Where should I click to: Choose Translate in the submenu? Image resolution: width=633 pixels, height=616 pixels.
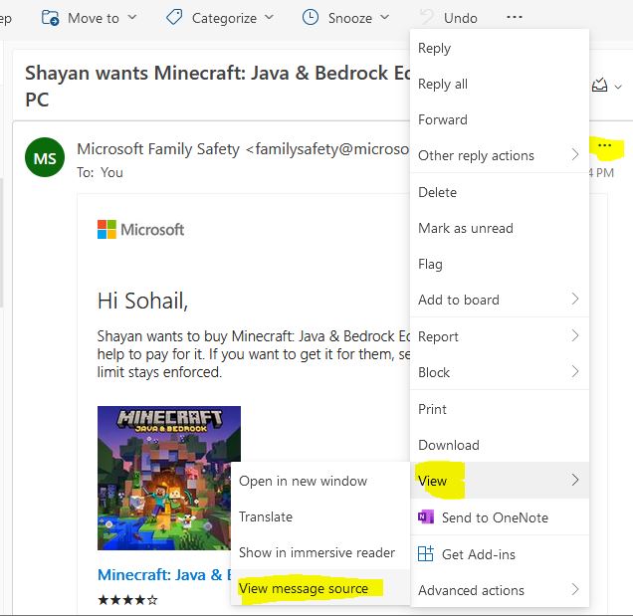pos(320,516)
